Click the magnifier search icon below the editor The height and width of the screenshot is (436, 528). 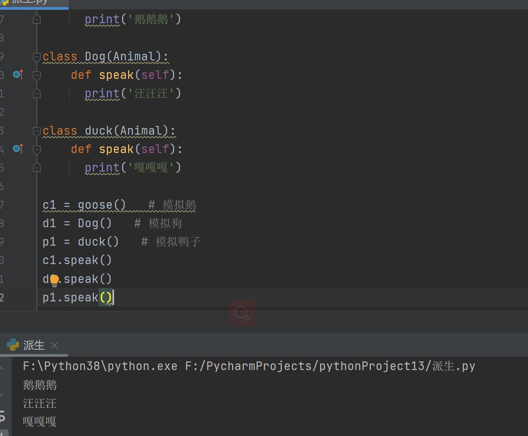pos(241,313)
